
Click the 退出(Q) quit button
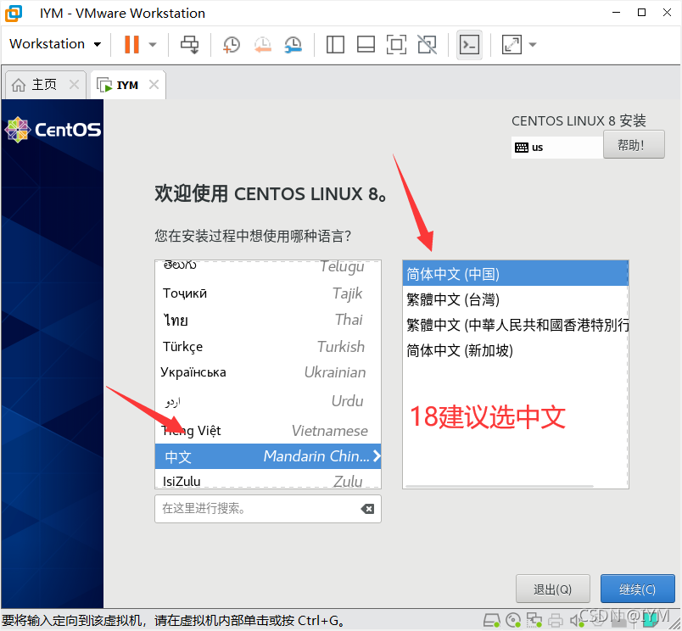point(553,589)
